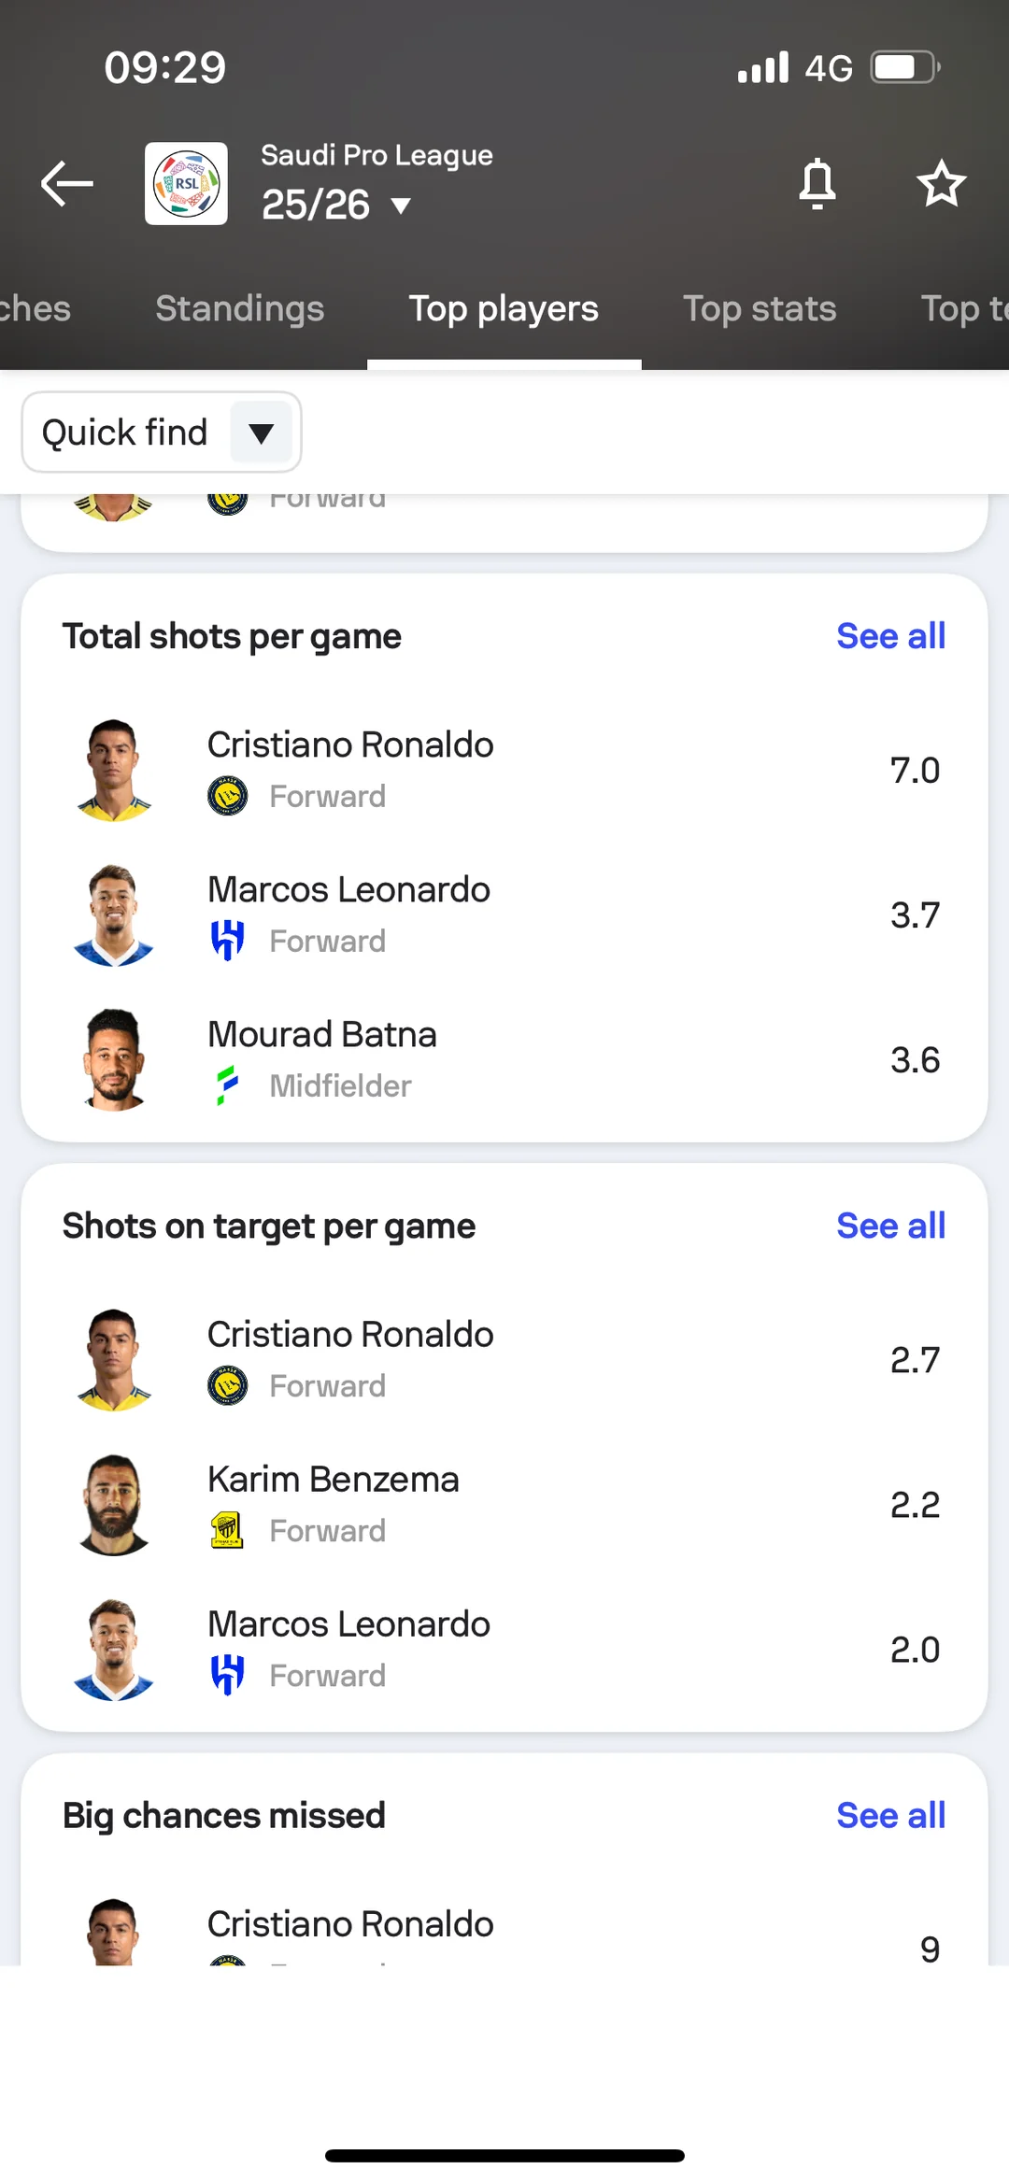
Task: See all for Shots on target per game
Action: 890,1226
